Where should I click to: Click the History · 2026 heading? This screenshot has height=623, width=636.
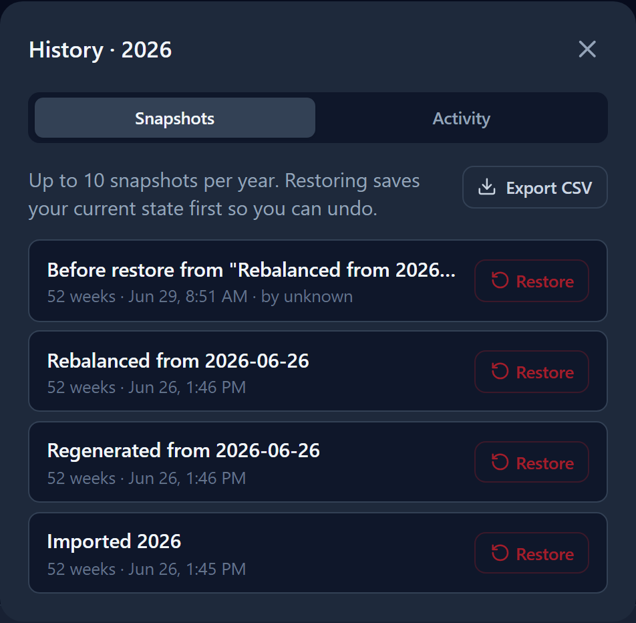point(100,50)
